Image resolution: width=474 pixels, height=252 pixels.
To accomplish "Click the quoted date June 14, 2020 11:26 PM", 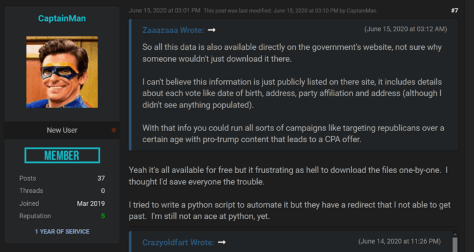I will 399,241.
